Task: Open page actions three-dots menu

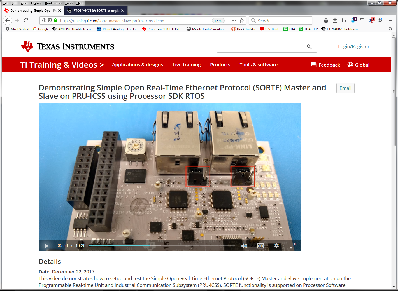Action: point(234,20)
